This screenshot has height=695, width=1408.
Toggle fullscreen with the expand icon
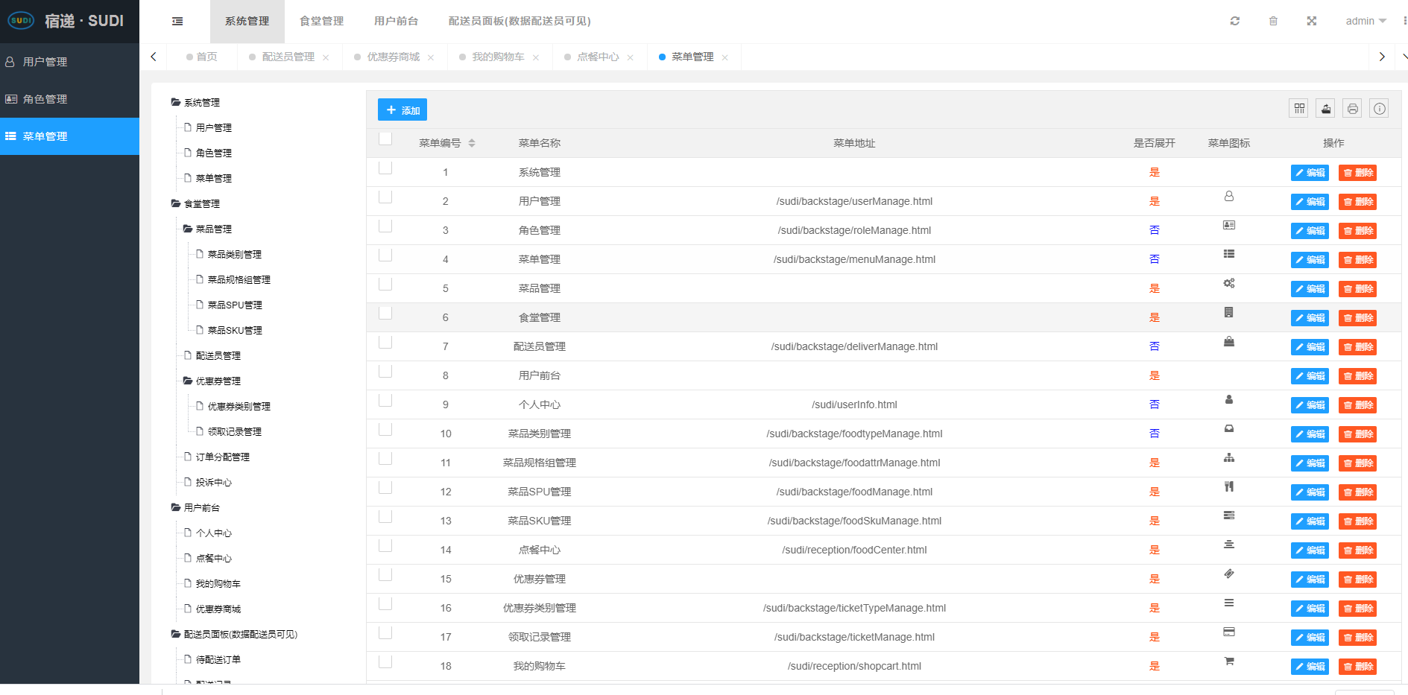[x=1312, y=21]
